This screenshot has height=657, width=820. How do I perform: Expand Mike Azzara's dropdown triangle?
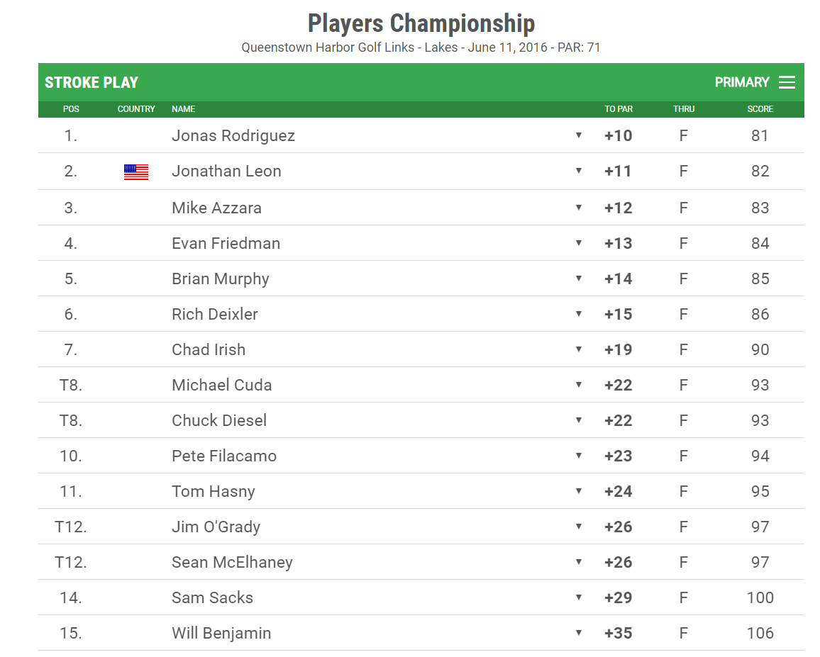click(578, 208)
